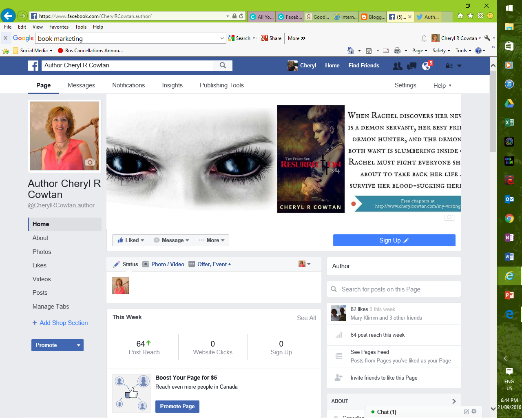Click the camera icon on profile picture
The image size is (522, 418).
(90, 162)
